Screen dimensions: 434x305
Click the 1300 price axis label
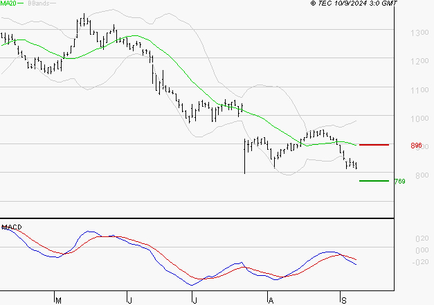(419, 33)
